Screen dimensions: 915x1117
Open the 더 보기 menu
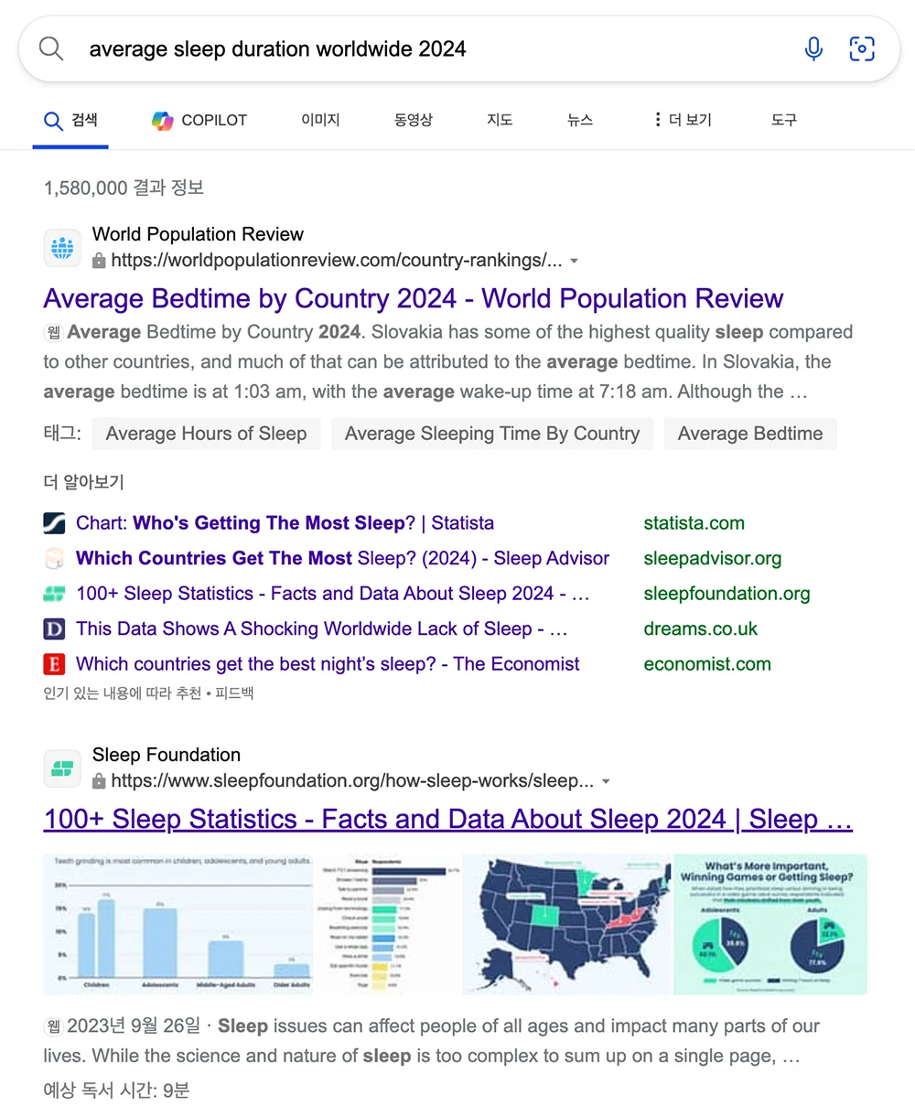(682, 120)
